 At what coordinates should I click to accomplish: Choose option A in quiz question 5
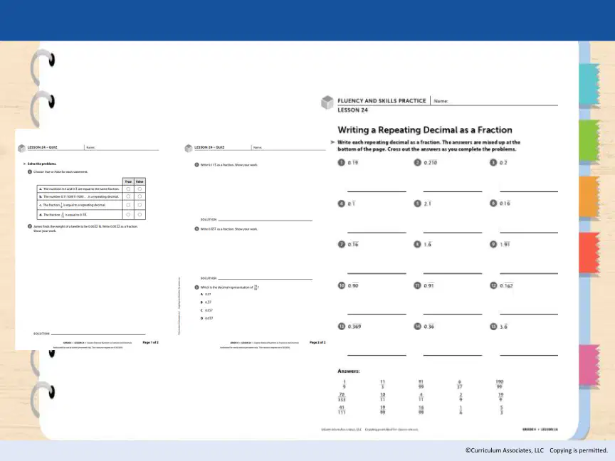tap(206, 294)
